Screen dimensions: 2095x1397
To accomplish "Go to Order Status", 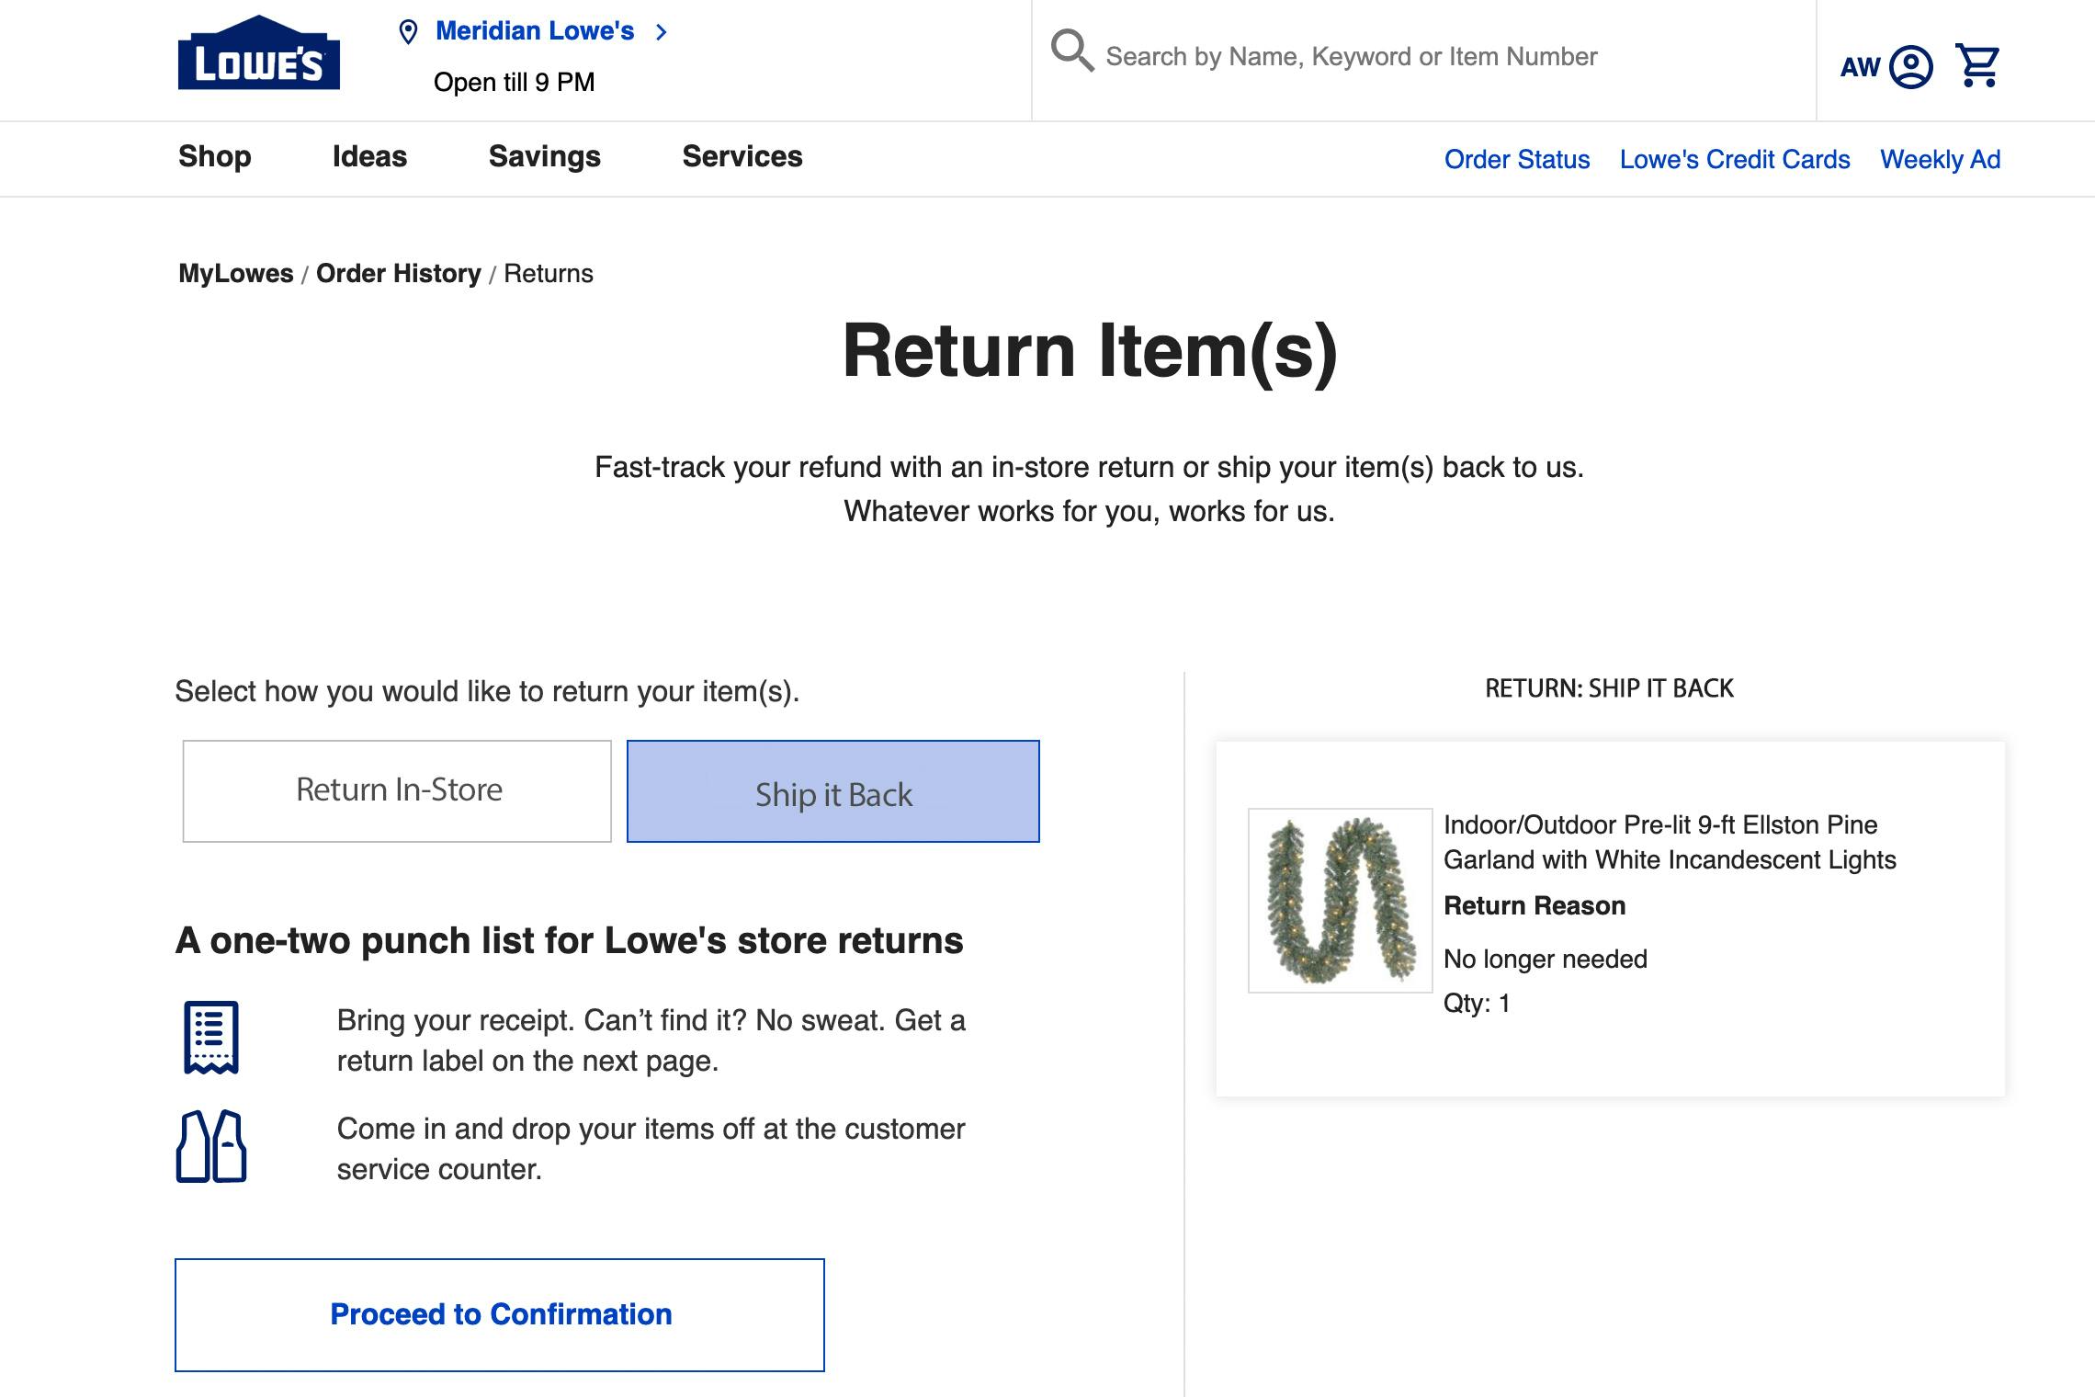I will 1516,160.
